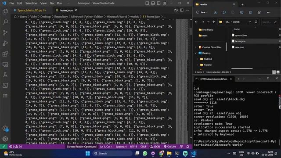Open the Search view in VS Code activity bar
Screen dimensions: 281x158
pos(5,22)
